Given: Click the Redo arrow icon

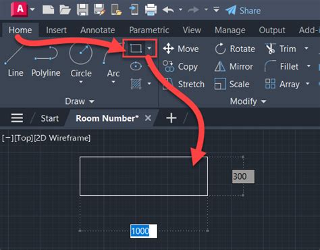Looking at the screenshot, I should pyautogui.click(x=193, y=10).
